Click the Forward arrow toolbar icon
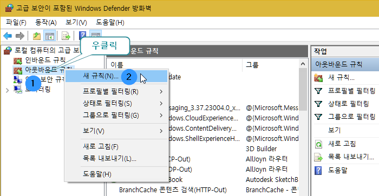 click(20, 36)
